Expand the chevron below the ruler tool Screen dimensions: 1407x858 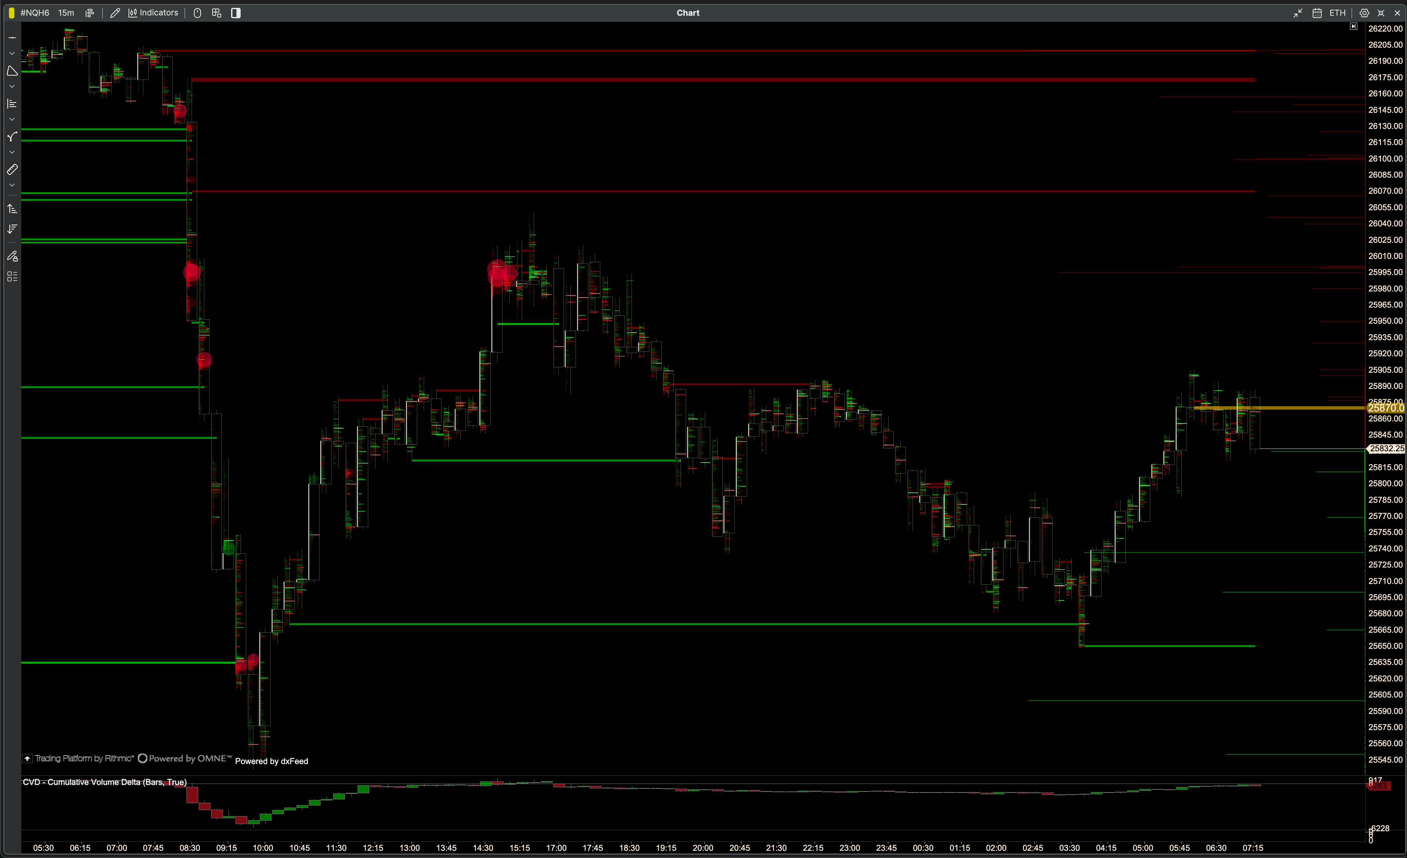coord(12,186)
